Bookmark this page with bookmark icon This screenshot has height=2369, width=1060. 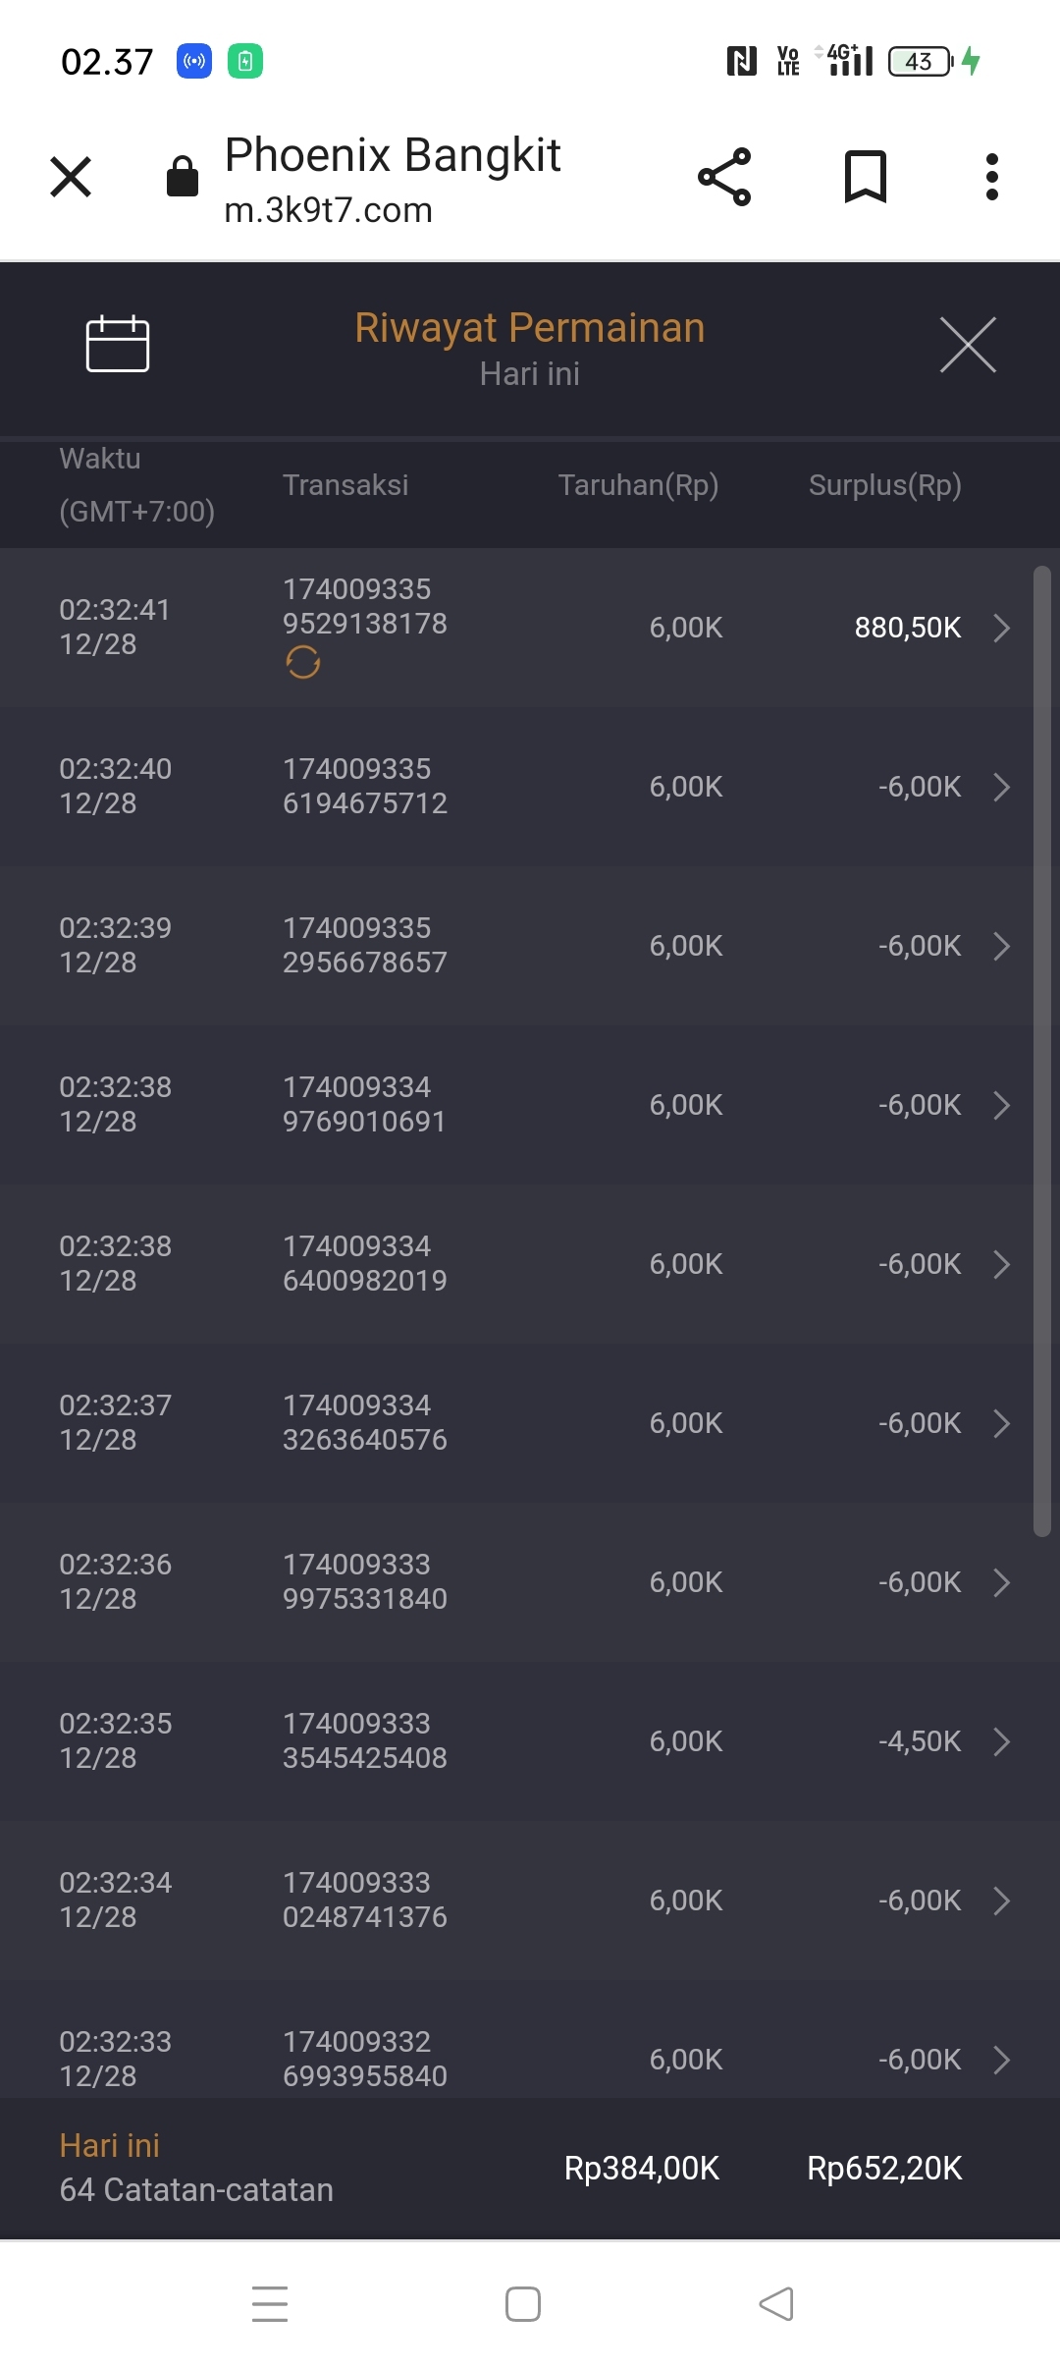(x=866, y=177)
